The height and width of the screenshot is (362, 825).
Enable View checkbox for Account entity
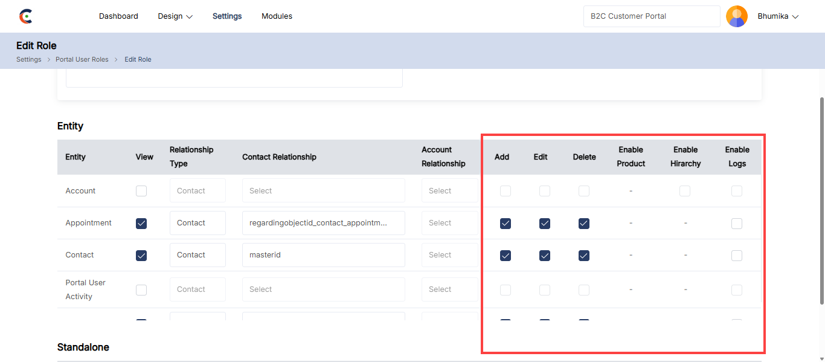point(141,191)
